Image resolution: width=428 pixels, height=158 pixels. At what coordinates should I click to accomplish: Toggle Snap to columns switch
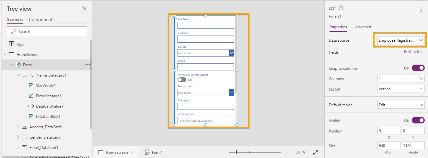click(x=418, y=68)
